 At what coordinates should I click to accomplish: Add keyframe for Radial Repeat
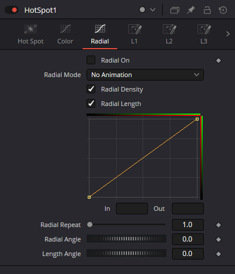click(x=218, y=225)
